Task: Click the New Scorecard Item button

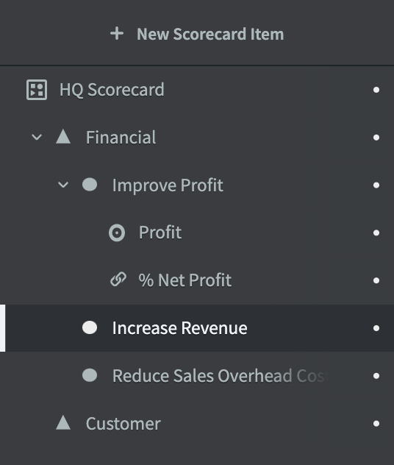Action: tap(197, 34)
